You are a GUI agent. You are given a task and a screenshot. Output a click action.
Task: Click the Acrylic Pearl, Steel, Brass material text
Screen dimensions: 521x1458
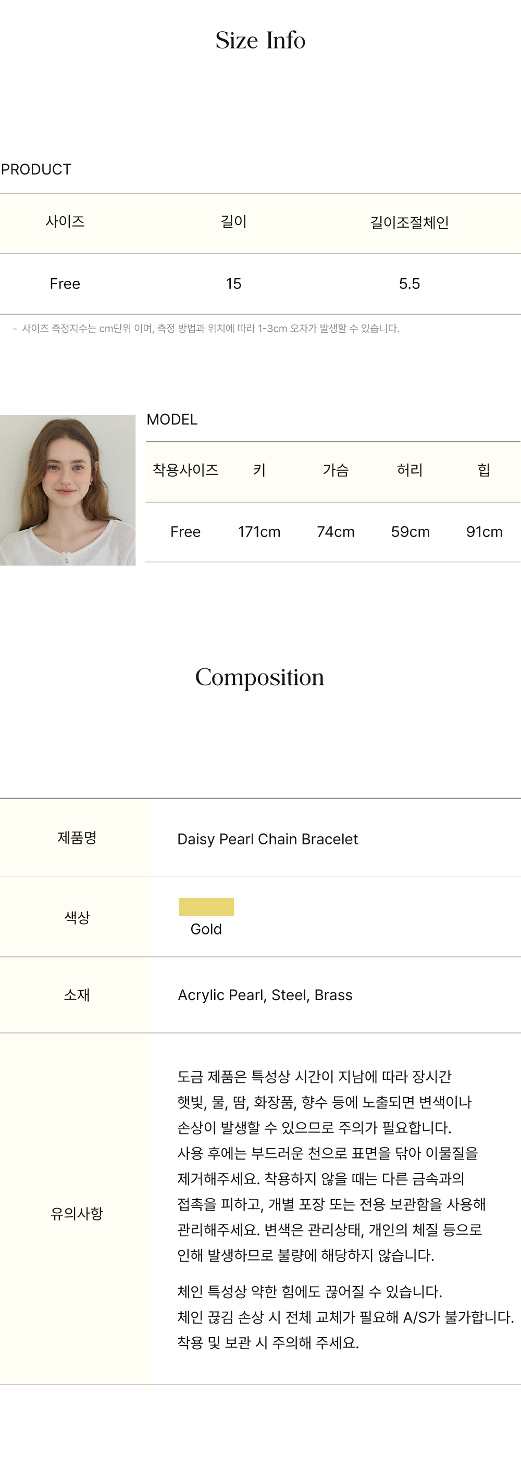coord(265,995)
